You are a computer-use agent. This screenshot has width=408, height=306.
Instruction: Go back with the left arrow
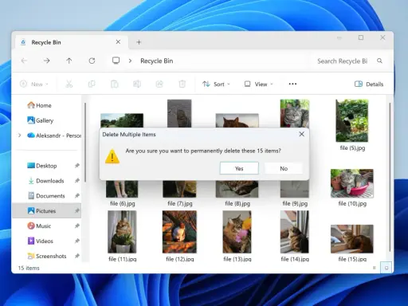pos(24,61)
